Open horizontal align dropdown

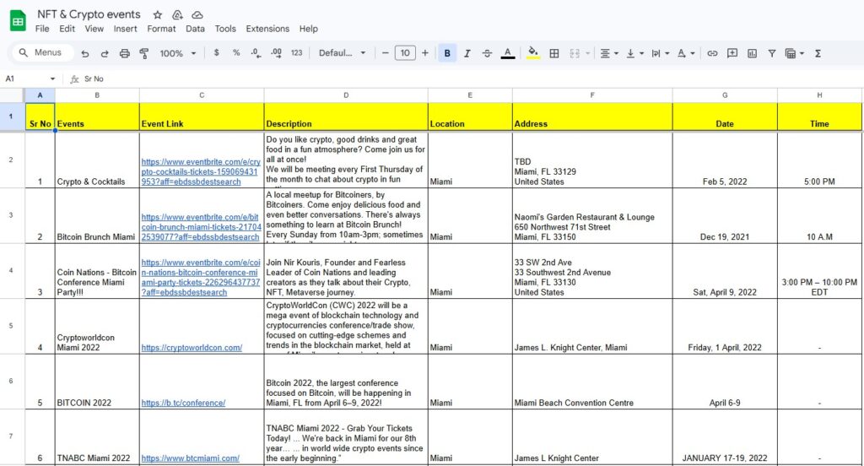click(x=609, y=53)
